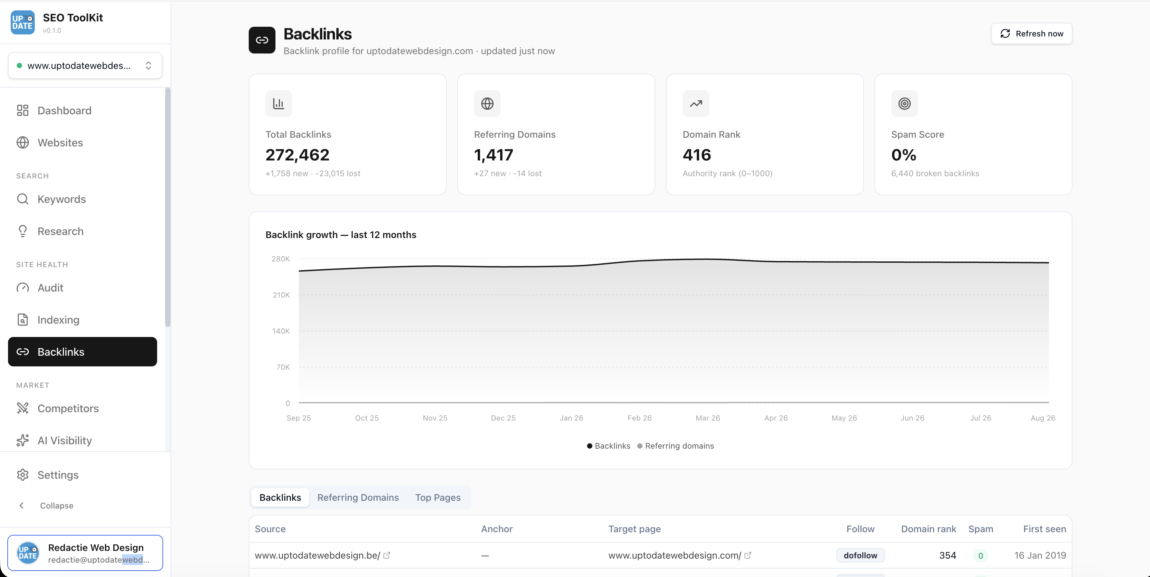This screenshot has height=577, width=1150.
Task: Click the www.uptodatewebdesign.com/ target link
Action: coord(675,555)
